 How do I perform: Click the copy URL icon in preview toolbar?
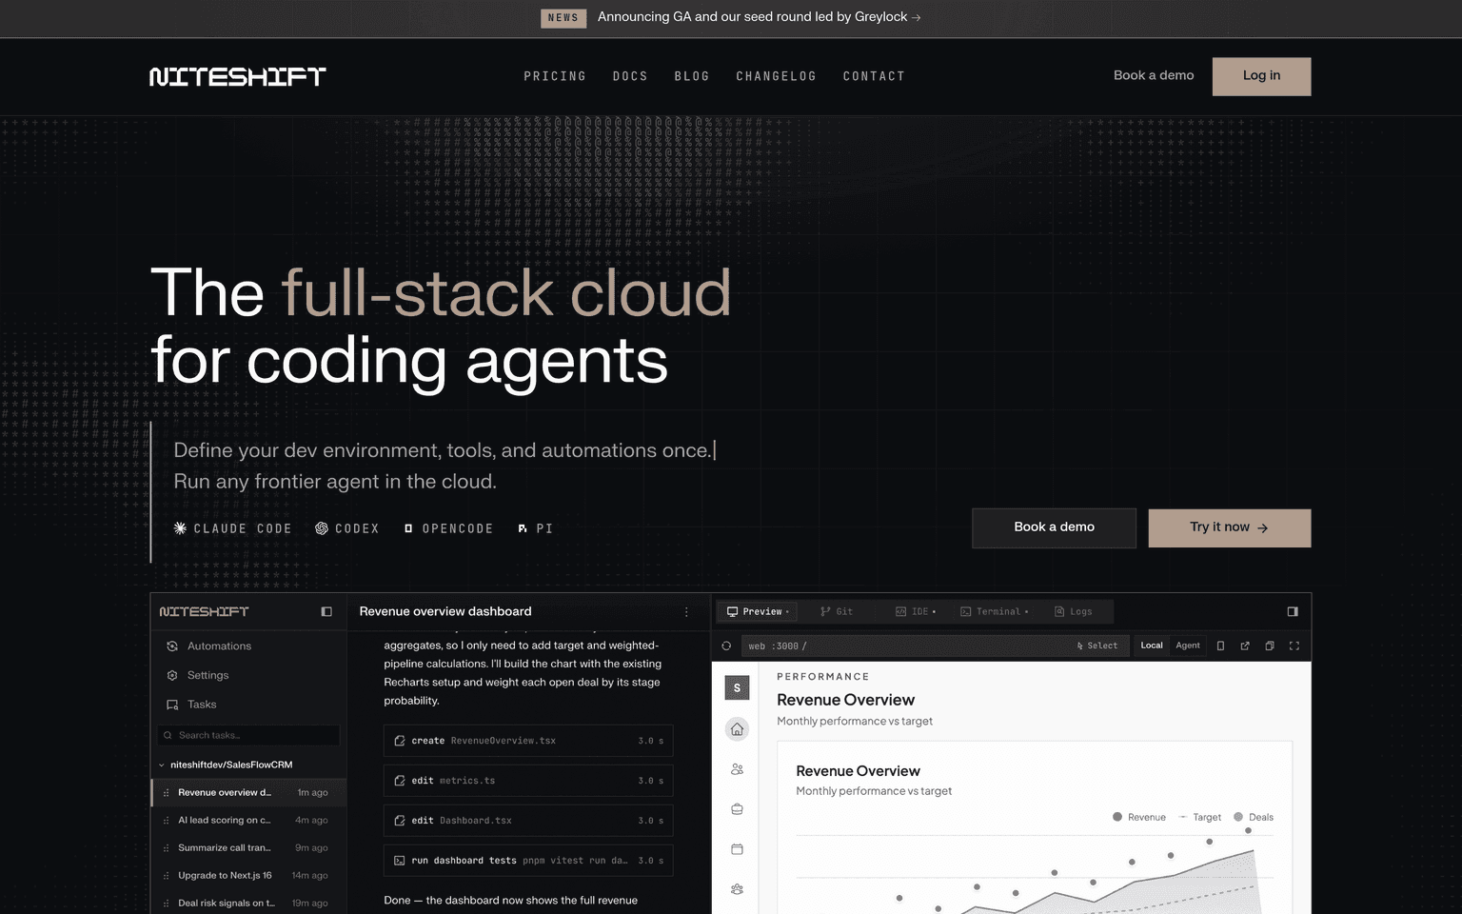(1270, 646)
